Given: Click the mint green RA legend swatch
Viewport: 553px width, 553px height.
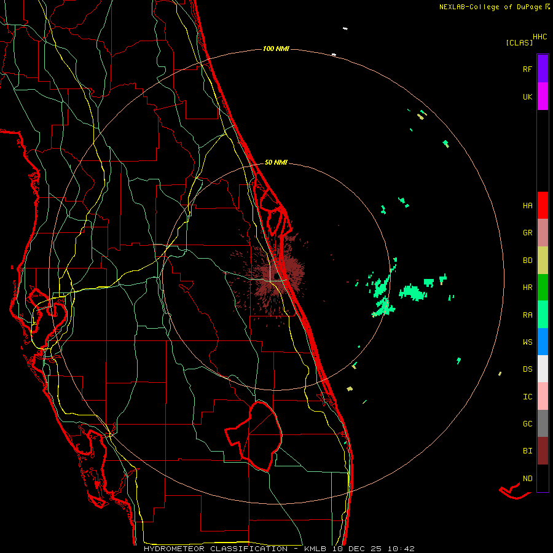Looking at the screenshot, I should click(x=543, y=315).
